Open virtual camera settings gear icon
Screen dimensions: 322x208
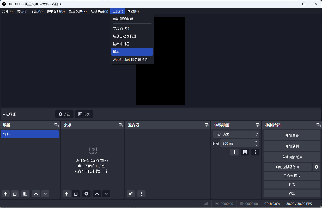click(x=316, y=167)
